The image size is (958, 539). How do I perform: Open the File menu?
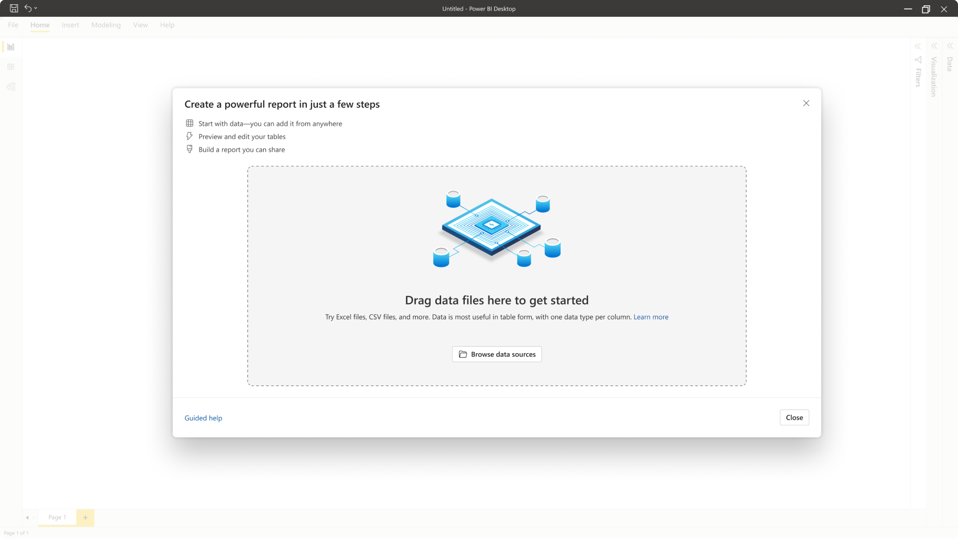13,25
